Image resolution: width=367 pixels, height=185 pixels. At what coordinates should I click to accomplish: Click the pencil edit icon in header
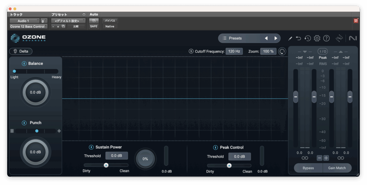(290, 38)
